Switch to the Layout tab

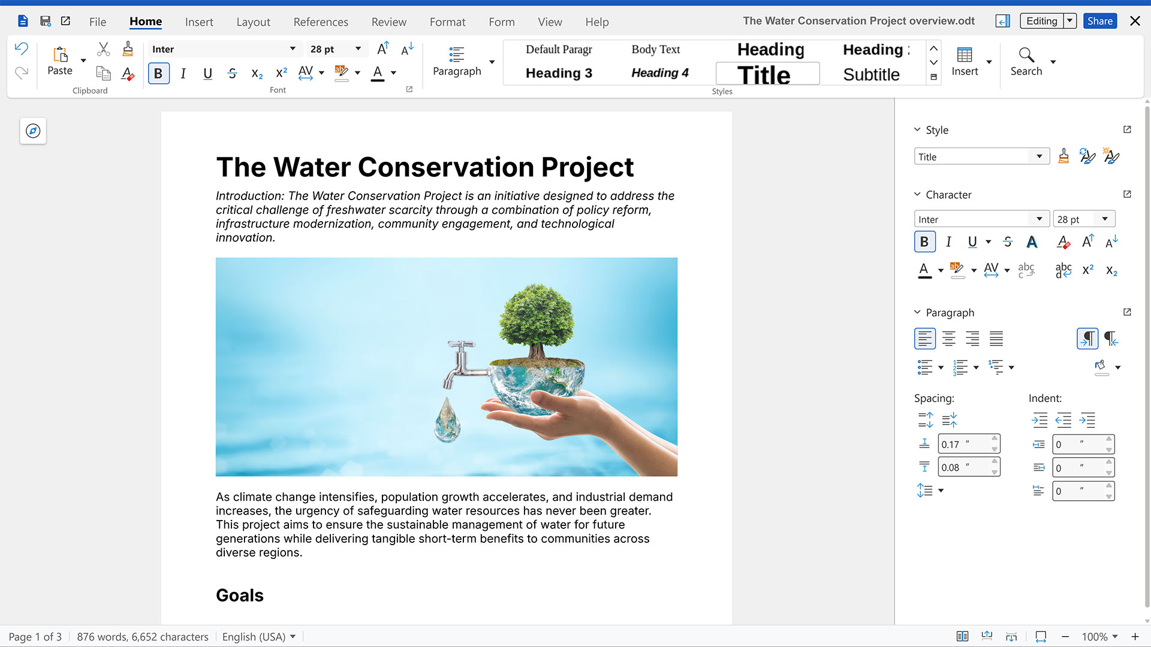253,22
